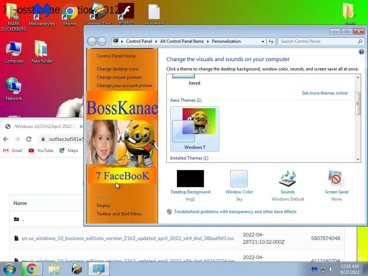Click the Control Panel breadcrumb segment
The width and height of the screenshot is (368, 276).
(x=139, y=41)
